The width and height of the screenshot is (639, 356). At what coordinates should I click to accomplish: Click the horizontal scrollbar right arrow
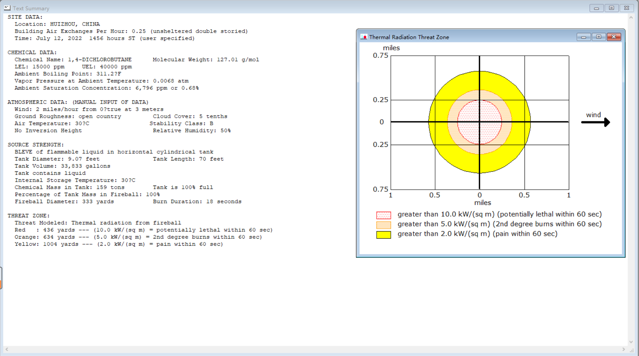(x=624, y=349)
